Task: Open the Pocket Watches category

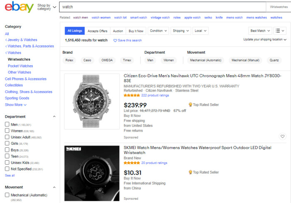Action: (20, 66)
